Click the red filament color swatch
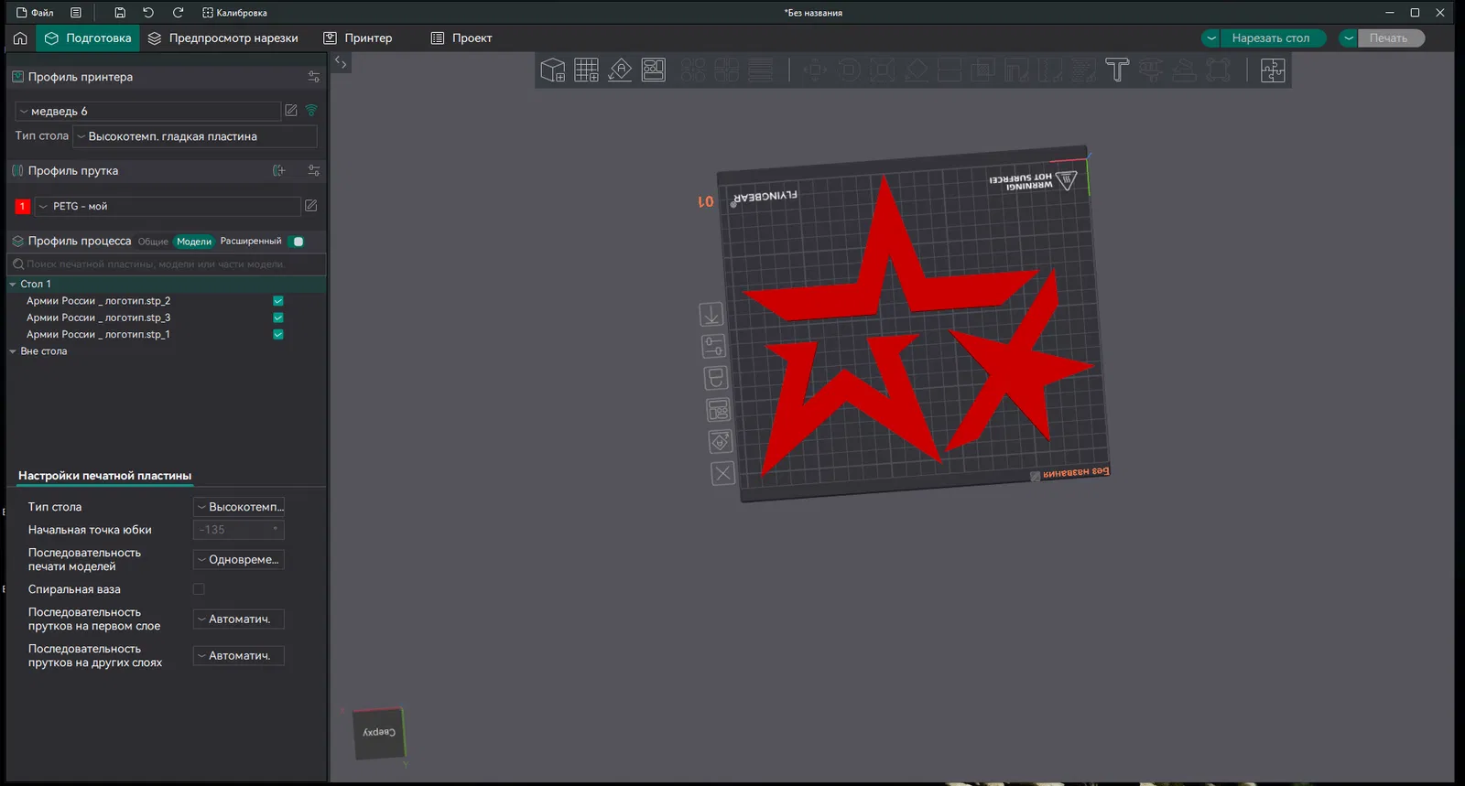The width and height of the screenshot is (1465, 786). [23, 207]
